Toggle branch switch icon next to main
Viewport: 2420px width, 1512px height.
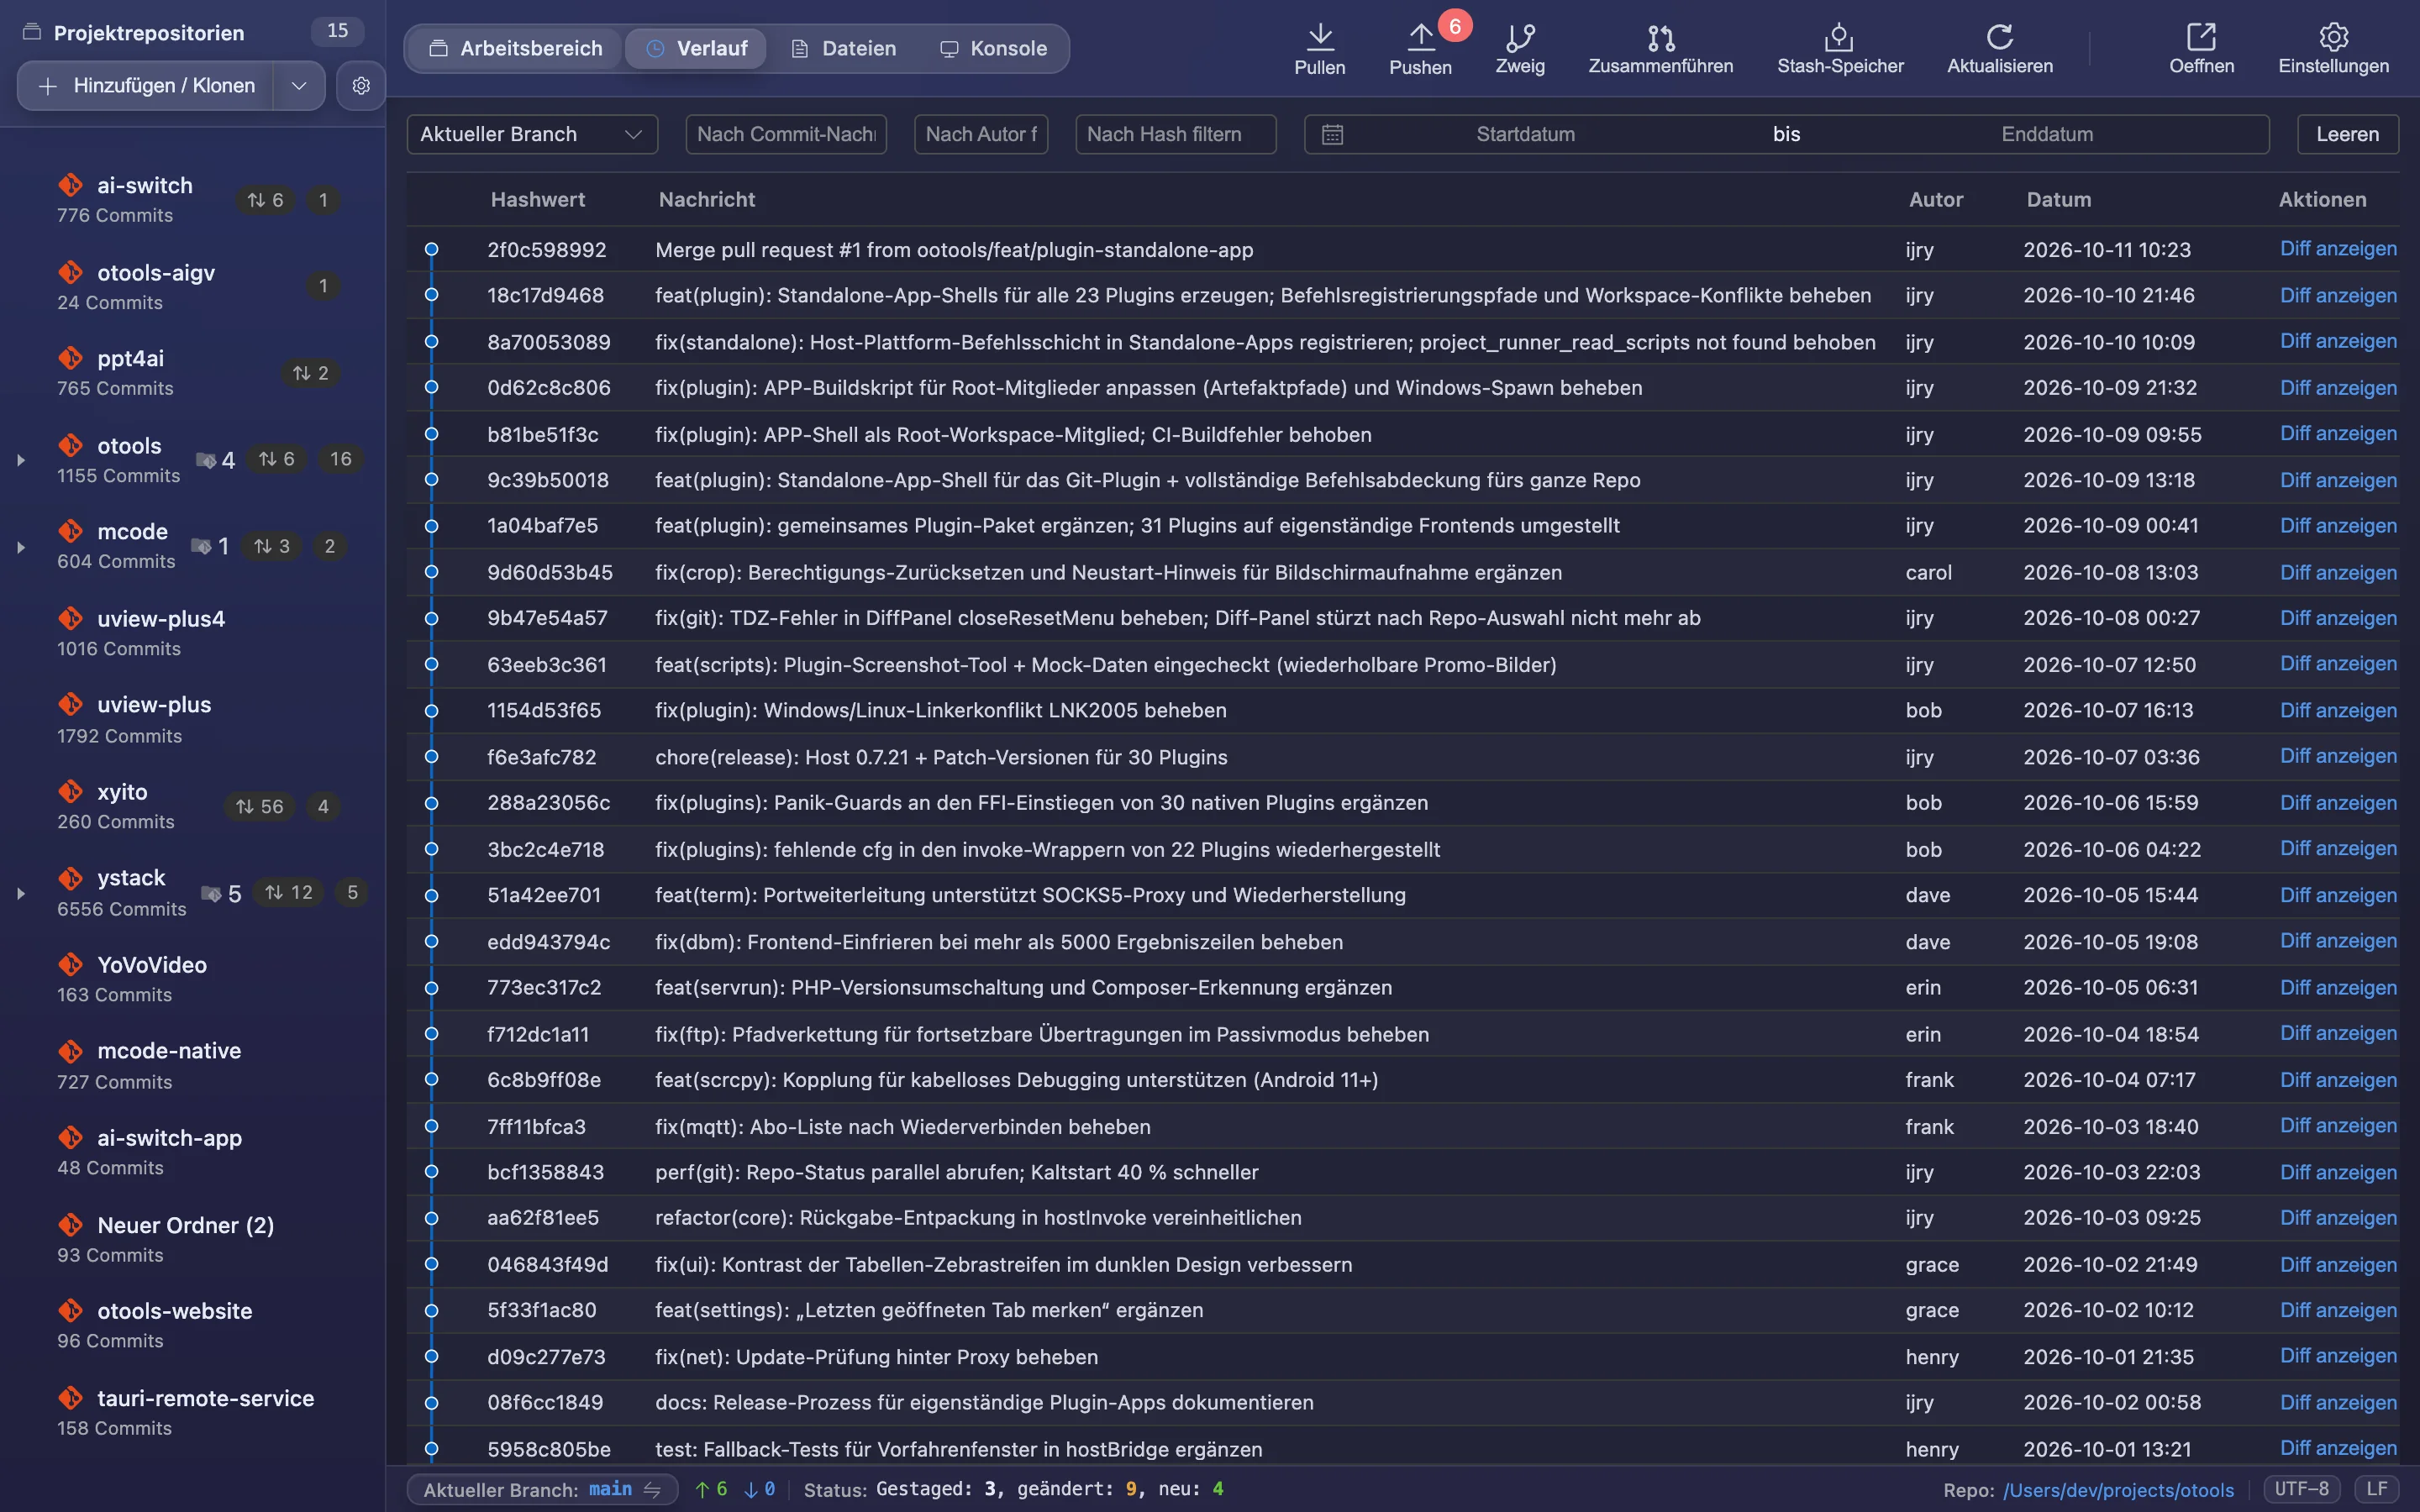652,1489
